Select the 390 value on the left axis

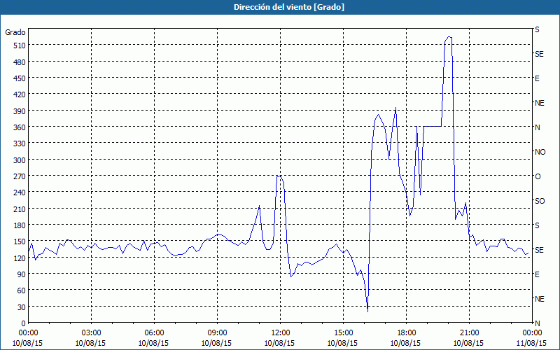point(20,111)
